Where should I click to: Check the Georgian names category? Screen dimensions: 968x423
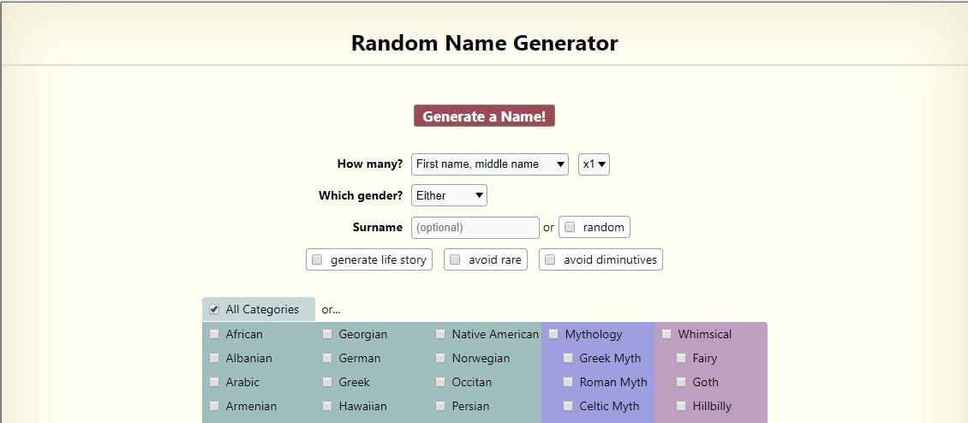click(327, 334)
